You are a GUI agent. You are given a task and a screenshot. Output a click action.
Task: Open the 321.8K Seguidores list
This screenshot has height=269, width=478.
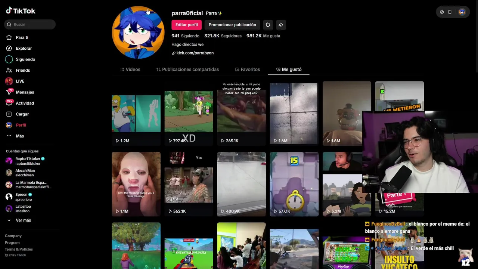(x=223, y=36)
